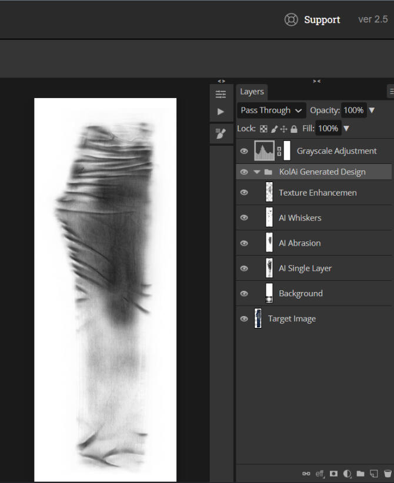Open the Pass Through blend mode dropdown
The width and height of the screenshot is (394, 483).
click(272, 110)
